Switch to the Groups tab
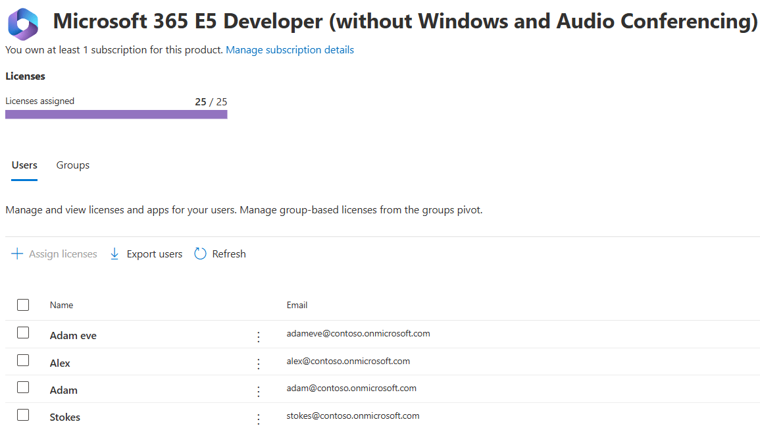The image size is (760, 428). 72,165
